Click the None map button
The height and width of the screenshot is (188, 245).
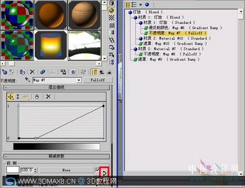click(x=66, y=170)
